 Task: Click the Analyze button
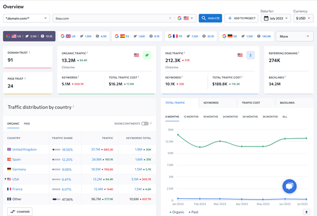[210, 18]
